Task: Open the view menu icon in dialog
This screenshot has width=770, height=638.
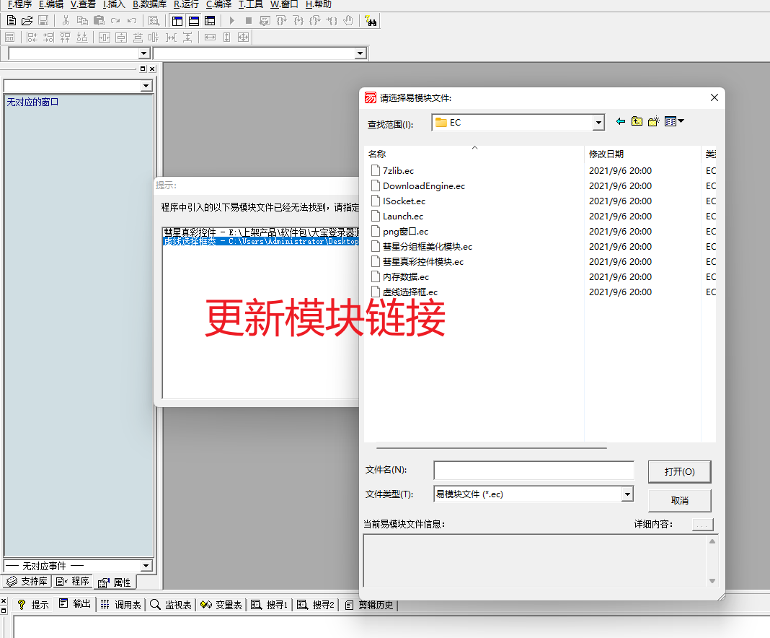Action: point(673,122)
